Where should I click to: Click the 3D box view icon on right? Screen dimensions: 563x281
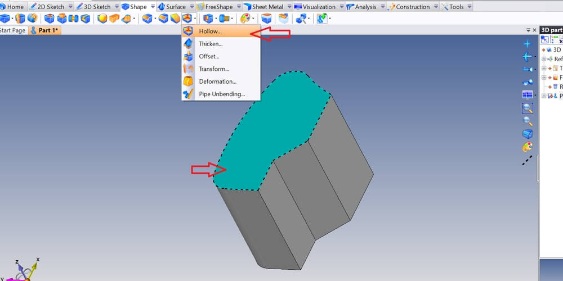tap(528, 134)
